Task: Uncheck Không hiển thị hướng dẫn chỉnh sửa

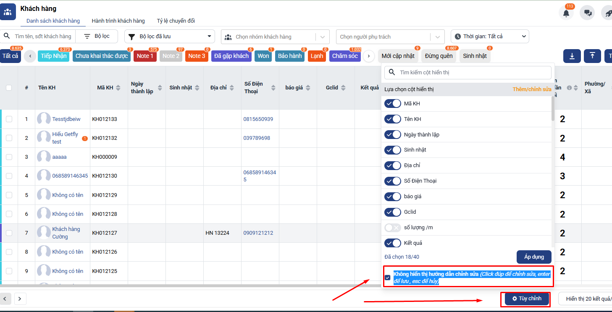Action: pos(387,278)
